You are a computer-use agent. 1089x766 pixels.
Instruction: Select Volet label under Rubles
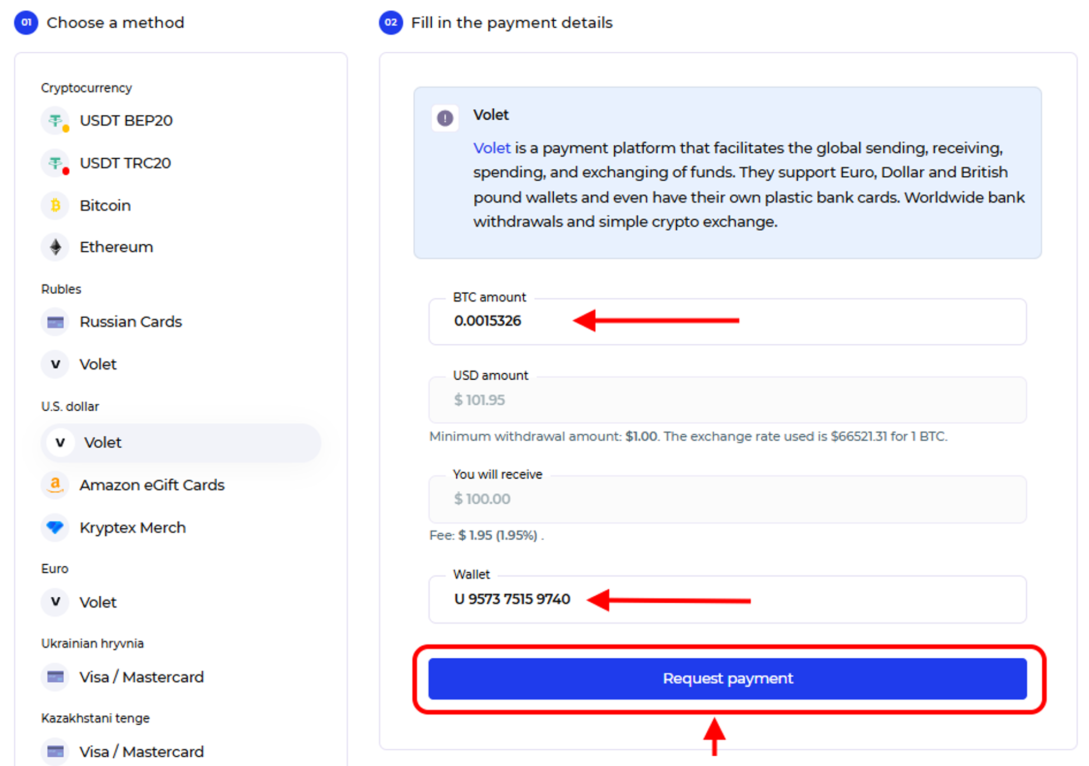point(98,364)
